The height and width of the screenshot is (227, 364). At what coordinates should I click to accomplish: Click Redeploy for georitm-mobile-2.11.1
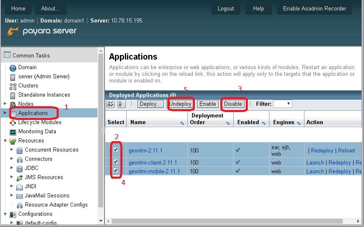pyautogui.click(x=339, y=171)
